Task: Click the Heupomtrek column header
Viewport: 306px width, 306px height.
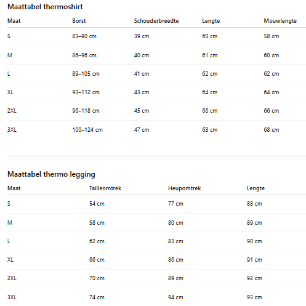Action: click(x=184, y=188)
